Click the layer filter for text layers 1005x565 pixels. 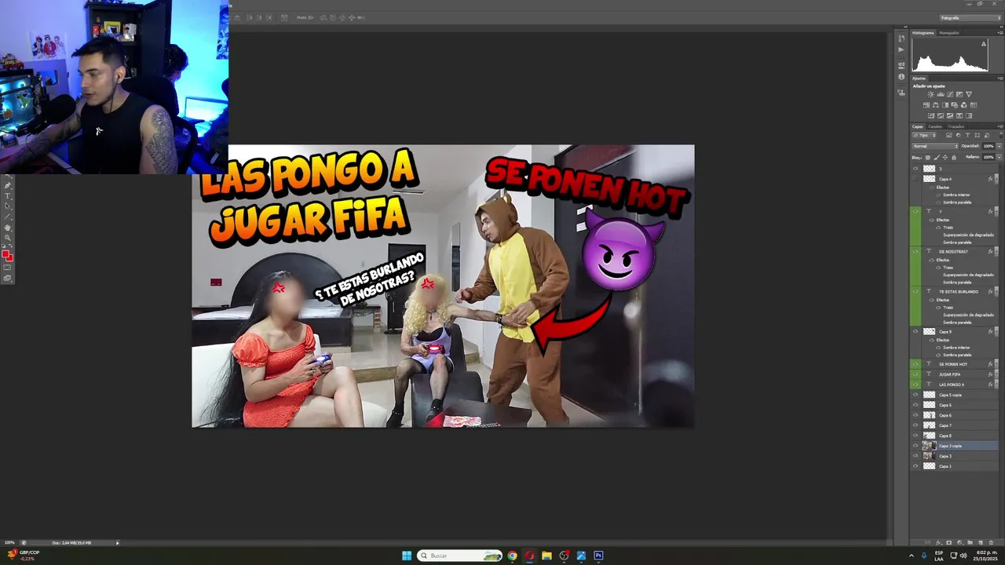coord(967,135)
